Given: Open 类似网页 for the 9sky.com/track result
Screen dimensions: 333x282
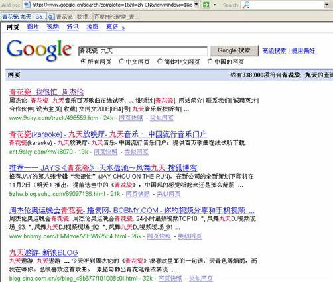Looking at the screenshot, I should tap(162, 118).
